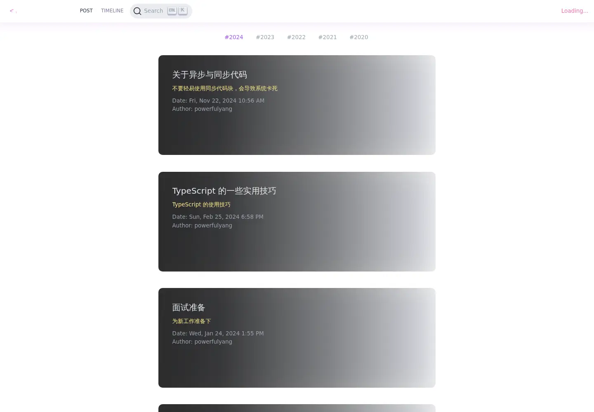Click the magnifier icon in search box
The image size is (594, 412).
tap(137, 11)
